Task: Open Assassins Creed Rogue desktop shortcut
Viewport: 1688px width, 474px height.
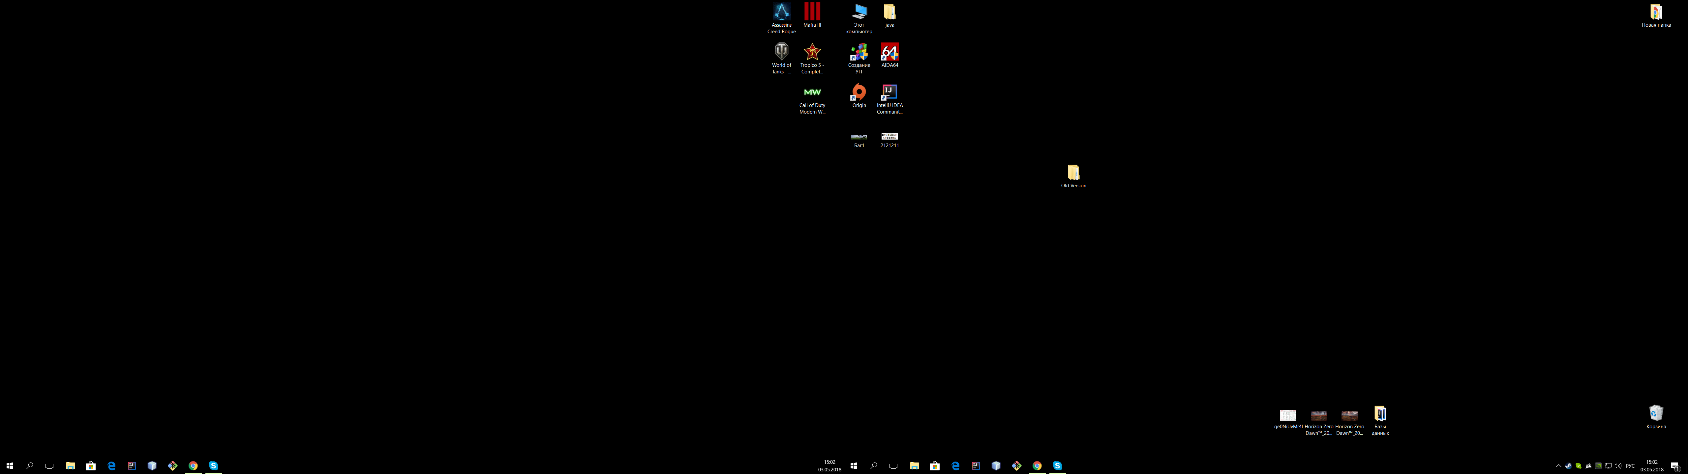Action: (781, 13)
